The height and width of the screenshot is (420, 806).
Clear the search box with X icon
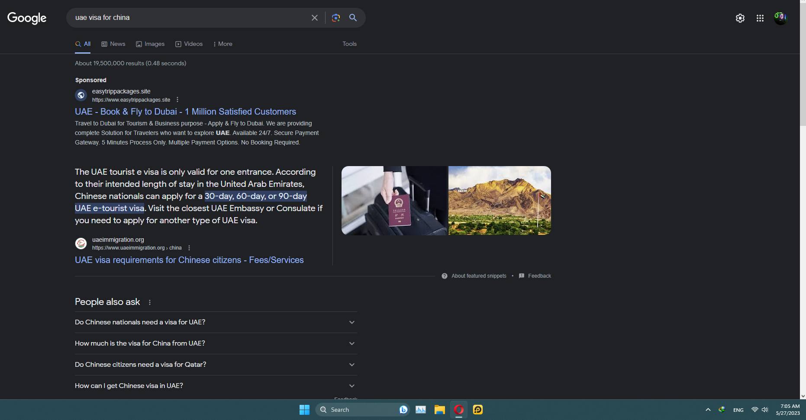point(314,18)
